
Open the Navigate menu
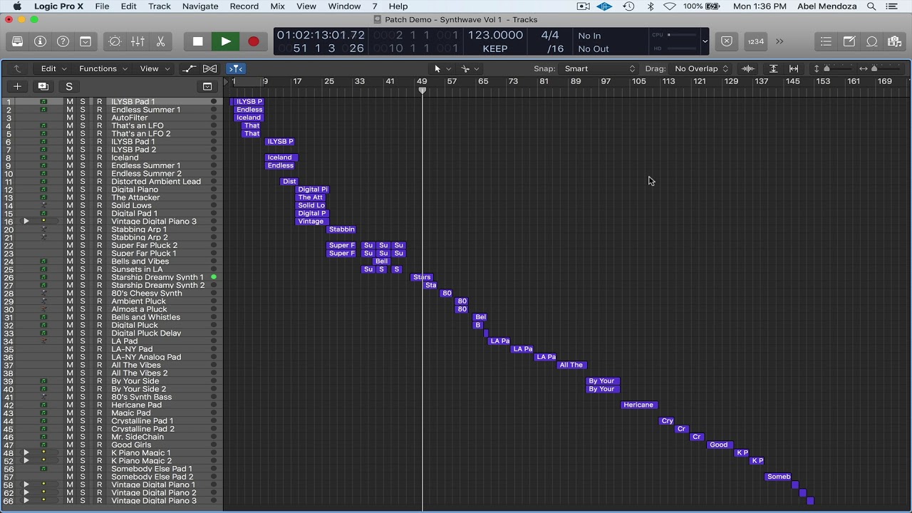click(x=200, y=6)
